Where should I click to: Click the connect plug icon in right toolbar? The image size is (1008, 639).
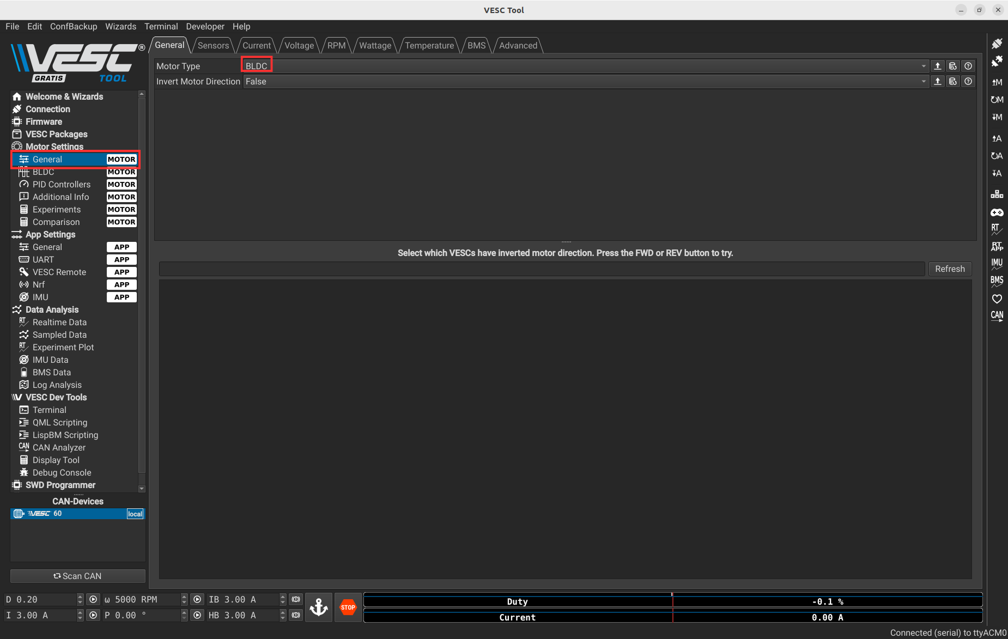coord(997,44)
